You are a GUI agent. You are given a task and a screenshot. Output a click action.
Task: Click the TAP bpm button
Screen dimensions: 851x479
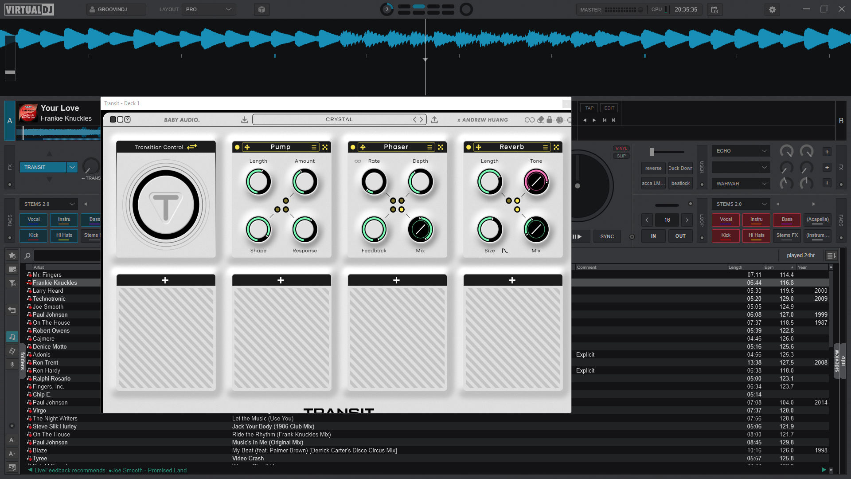pos(589,108)
